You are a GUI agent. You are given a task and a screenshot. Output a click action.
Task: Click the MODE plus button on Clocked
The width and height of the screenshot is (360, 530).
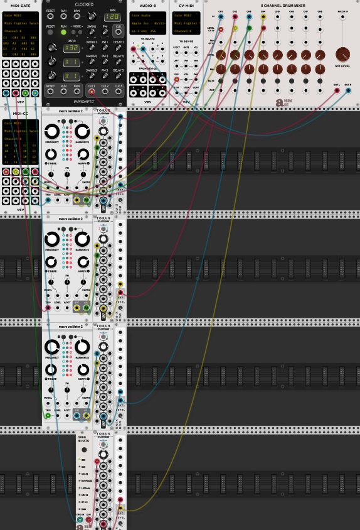tap(80, 32)
